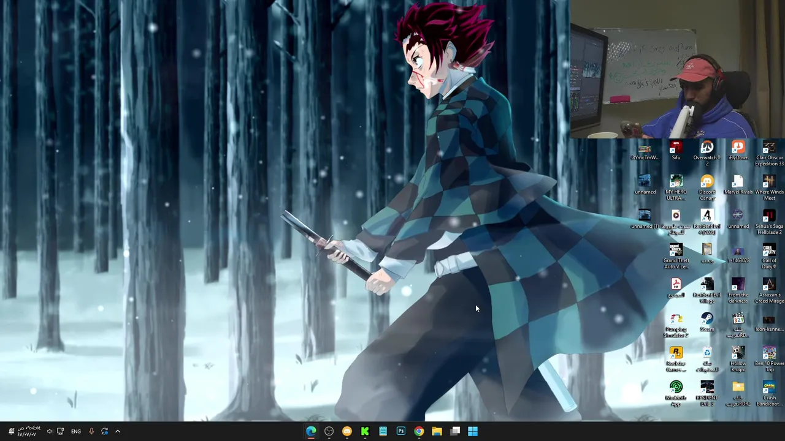This screenshot has width=785, height=441.
Task: Toggle the microphone tray icon
Action: click(91, 431)
